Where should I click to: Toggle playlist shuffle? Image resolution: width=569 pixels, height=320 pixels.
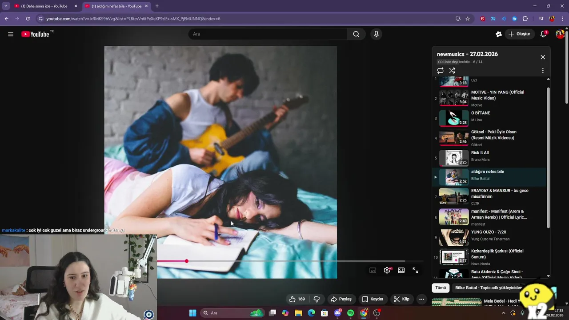(x=452, y=71)
